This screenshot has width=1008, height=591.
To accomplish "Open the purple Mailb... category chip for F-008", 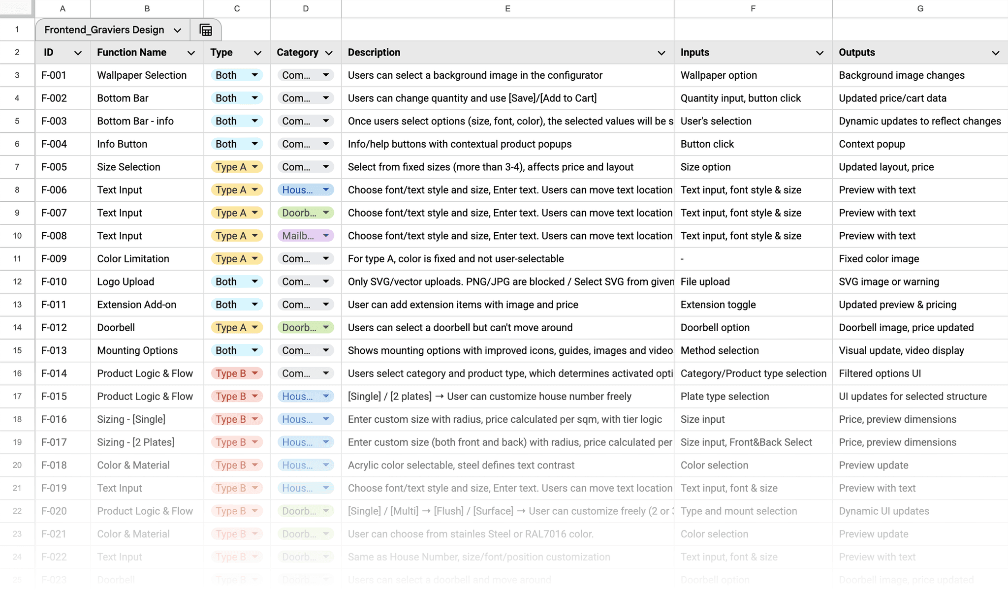I will (x=305, y=236).
